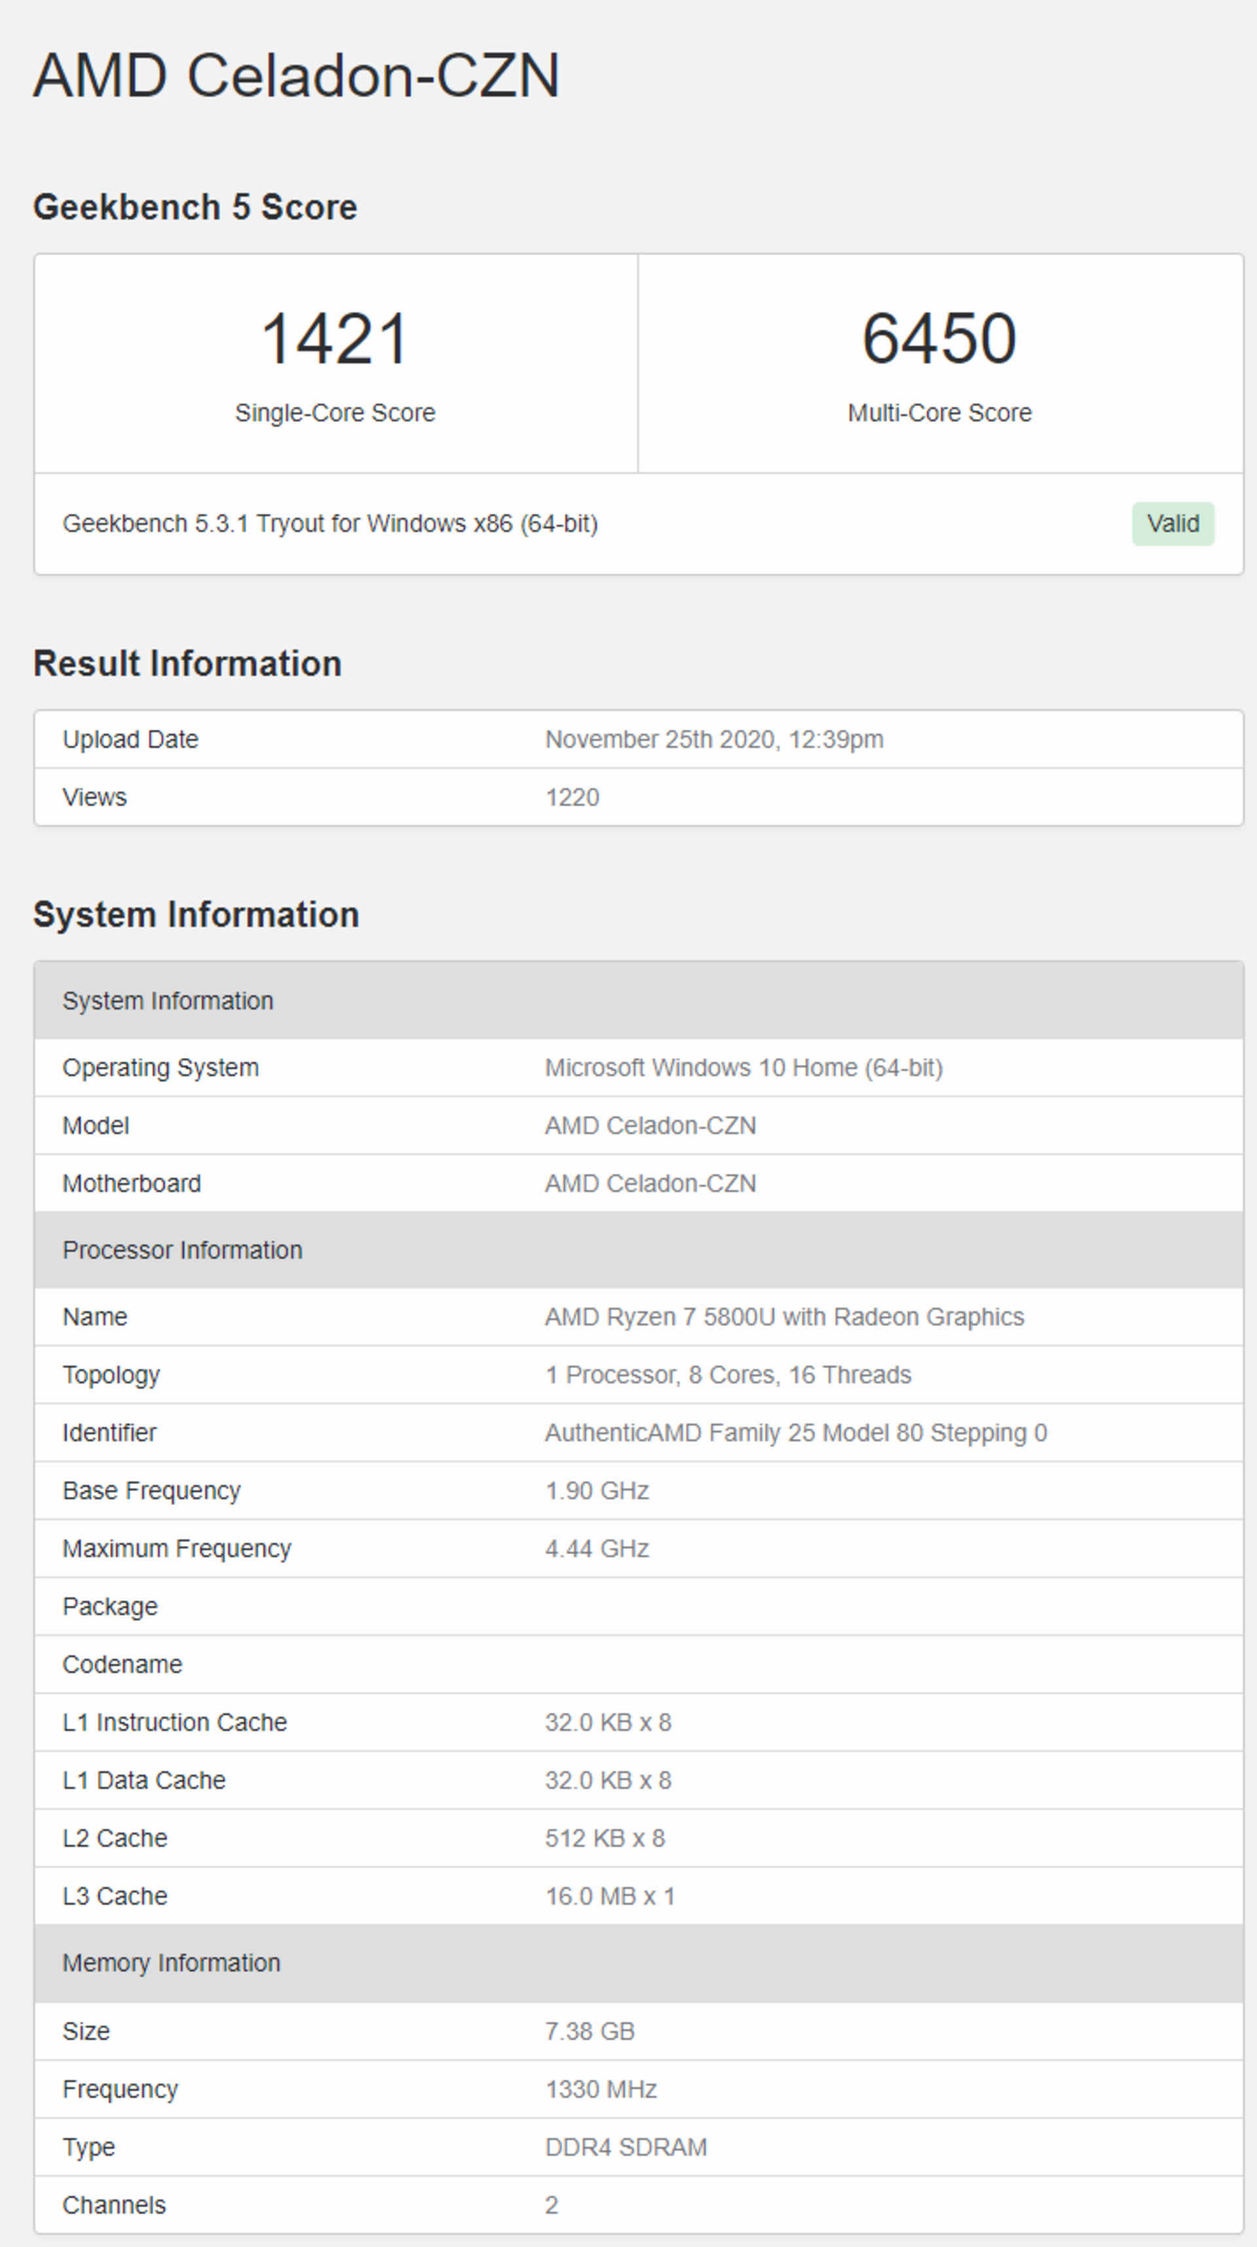1257x2247 pixels.
Task: Click the Geekbench 5 Score heading
Action: coord(195,208)
